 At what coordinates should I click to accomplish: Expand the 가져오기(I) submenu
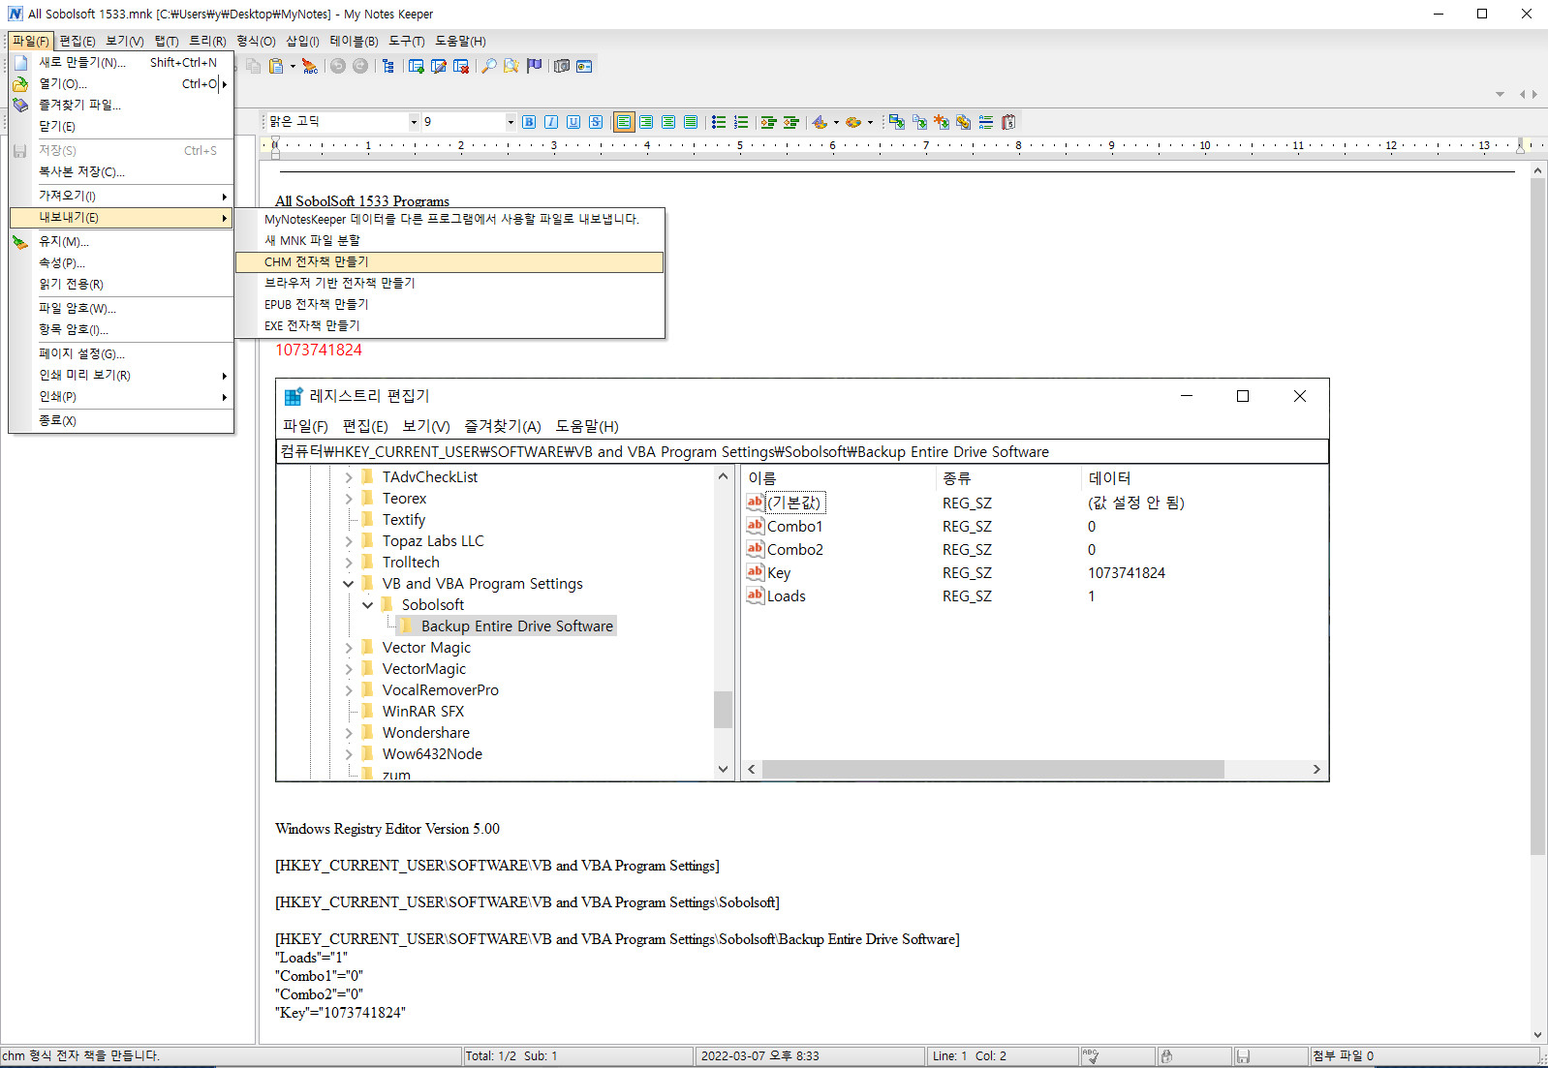tap(121, 196)
